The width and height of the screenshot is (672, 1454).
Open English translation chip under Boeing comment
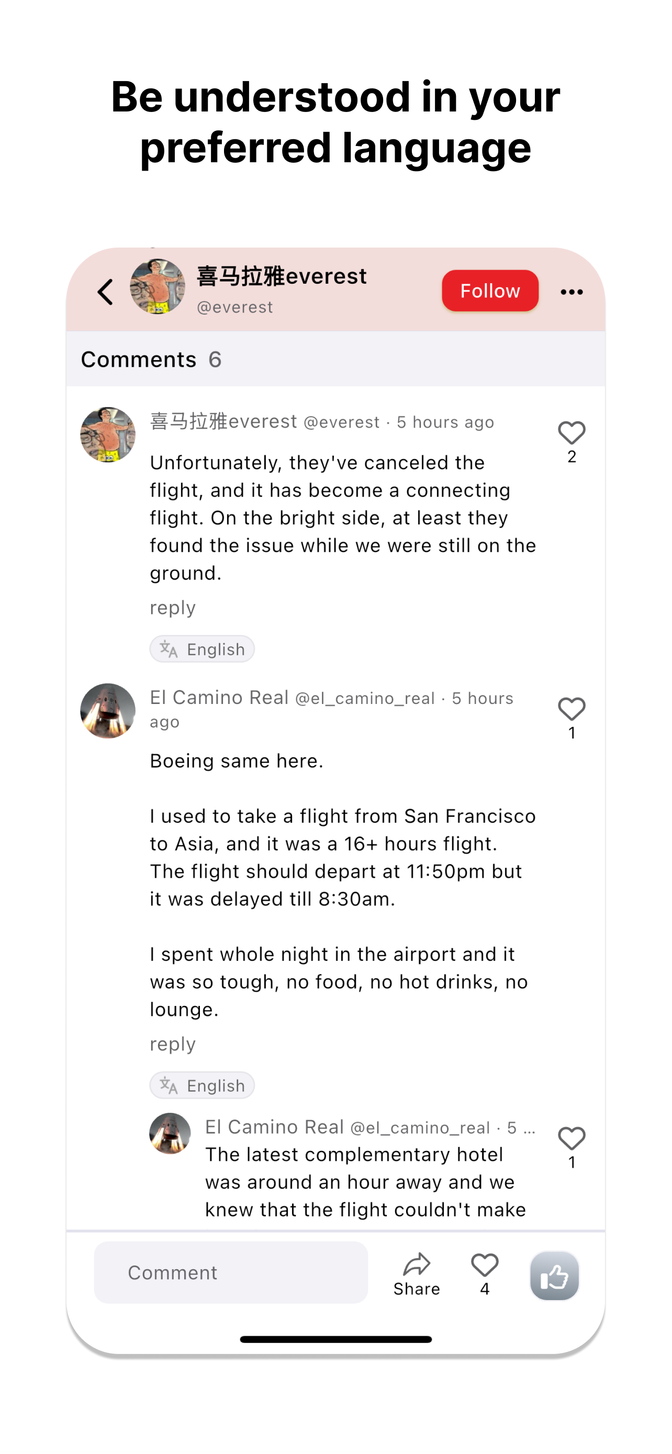202,1086
